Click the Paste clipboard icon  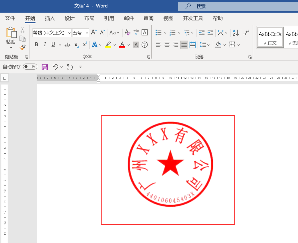coord(11,32)
